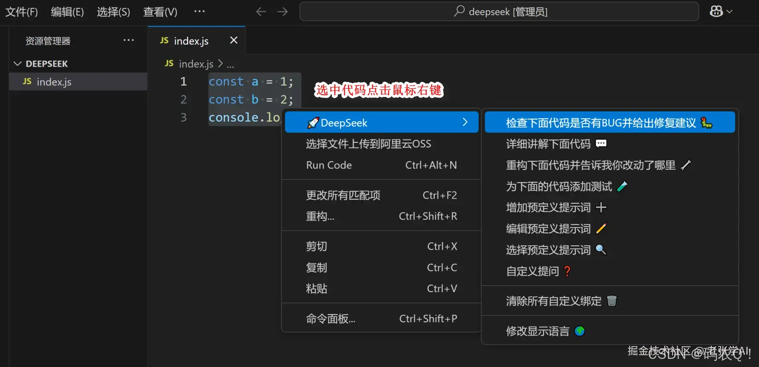This screenshot has height=367, width=759.
Task: Show more menu bar items ellipsis
Action: (199, 11)
